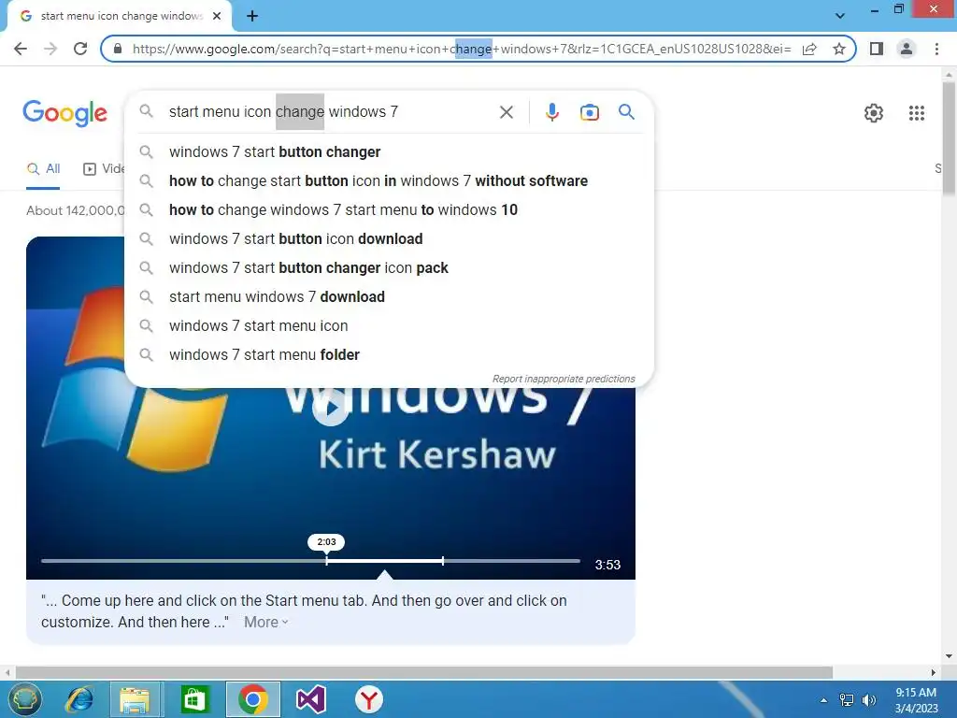Open Windows Explorer from the taskbar

click(x=136, y=699)
